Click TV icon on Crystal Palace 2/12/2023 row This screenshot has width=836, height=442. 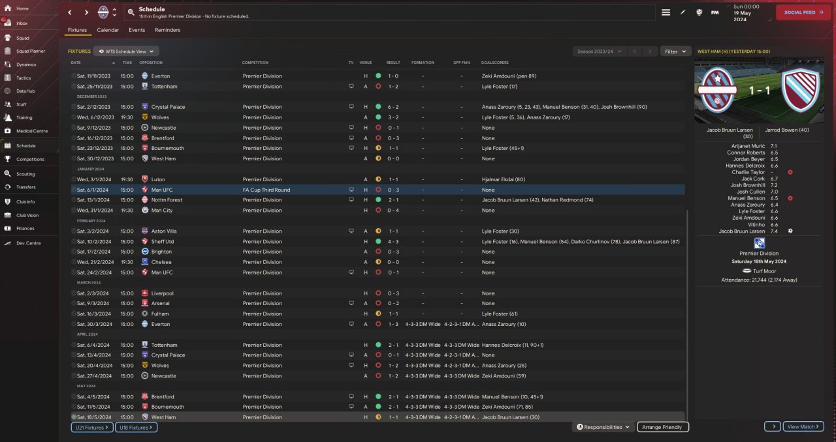point(351,107)
